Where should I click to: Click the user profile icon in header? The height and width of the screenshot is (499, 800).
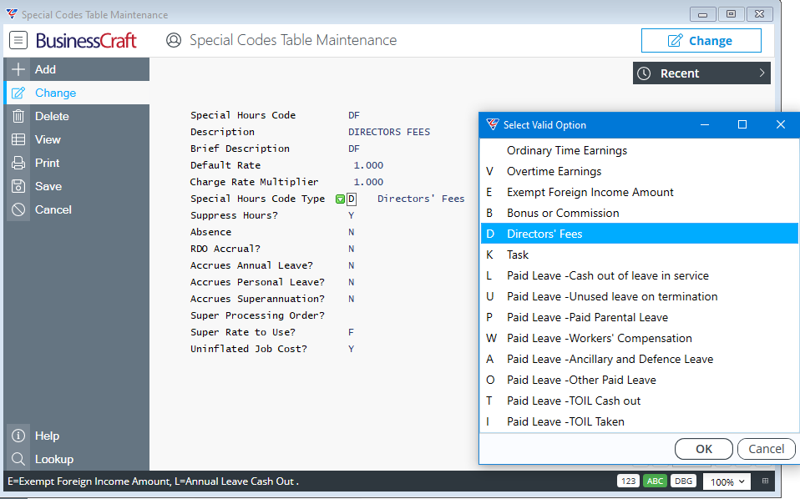[x=174, y=40]
